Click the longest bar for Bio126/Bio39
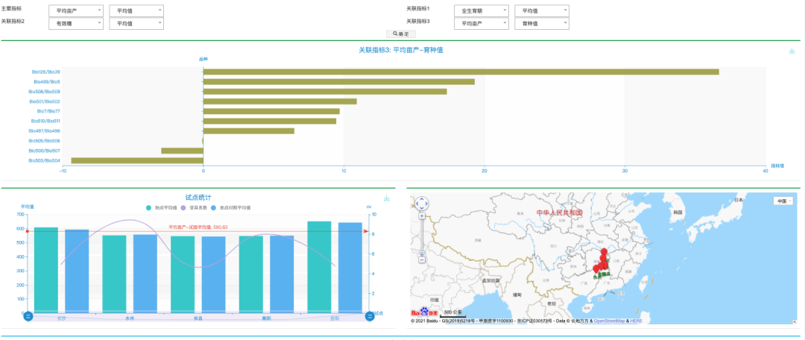 tap(461, 72)
